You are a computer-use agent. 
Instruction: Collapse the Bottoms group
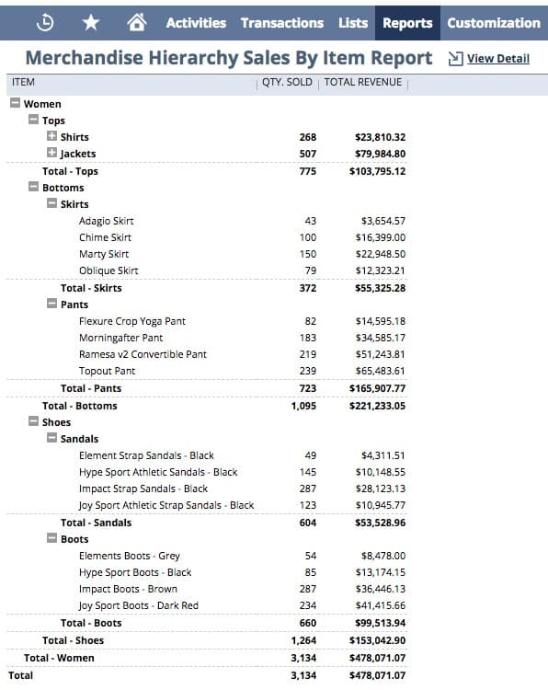pyautogui.click(x=33, y=187)
